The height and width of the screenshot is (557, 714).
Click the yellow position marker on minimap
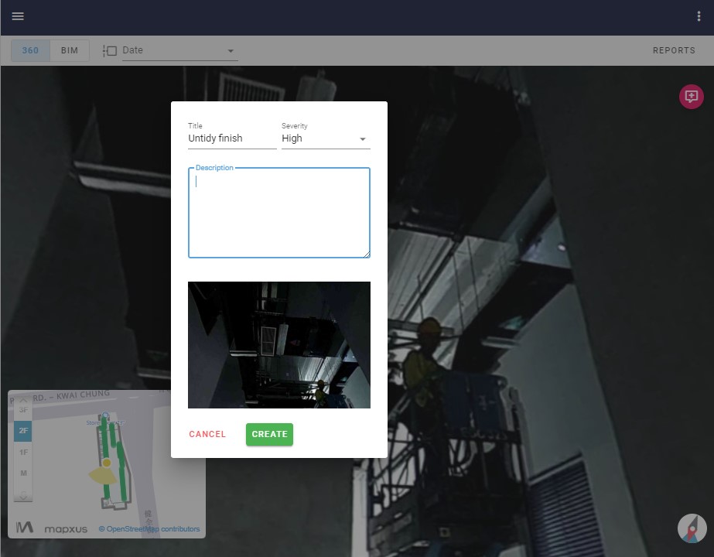107,463
